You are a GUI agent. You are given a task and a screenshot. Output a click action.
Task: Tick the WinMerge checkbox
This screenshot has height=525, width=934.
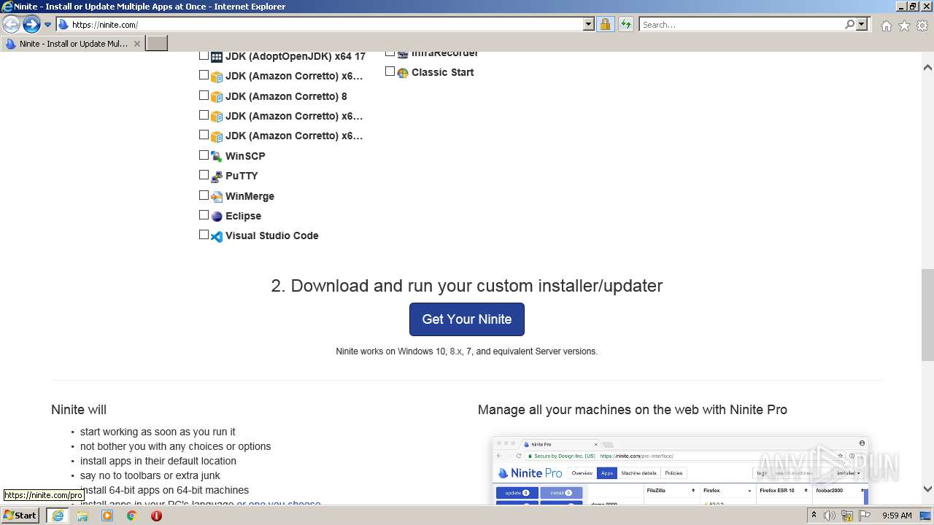204,195
